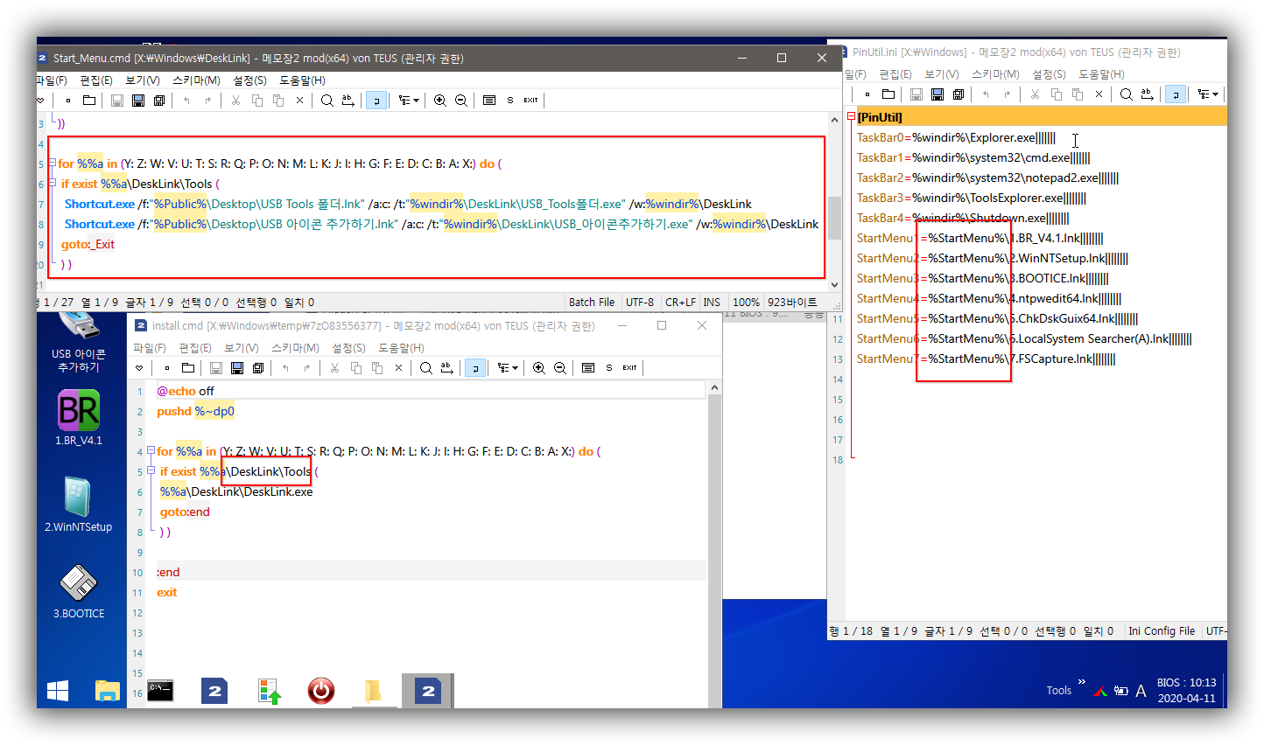Click scroll down arrow in Start_Menu.cmd editor

point(834,285)
